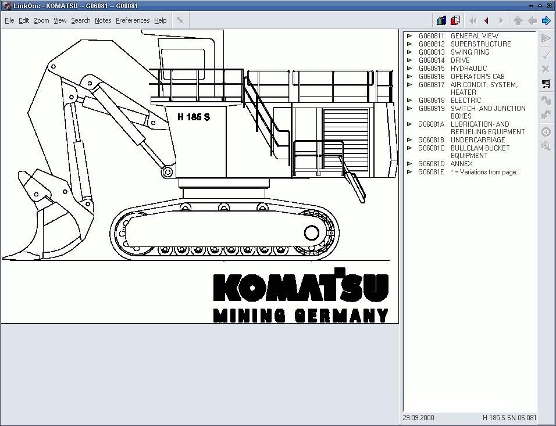Click the gray icon just above the circled 4
Viewport: 556px width, 426px height.
tap(546, 115)
